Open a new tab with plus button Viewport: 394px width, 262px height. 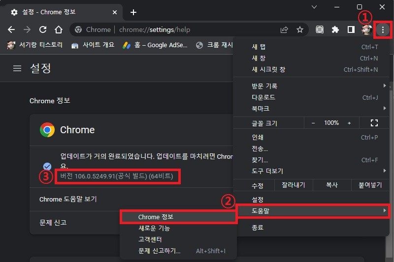click(x=133, y=12)
